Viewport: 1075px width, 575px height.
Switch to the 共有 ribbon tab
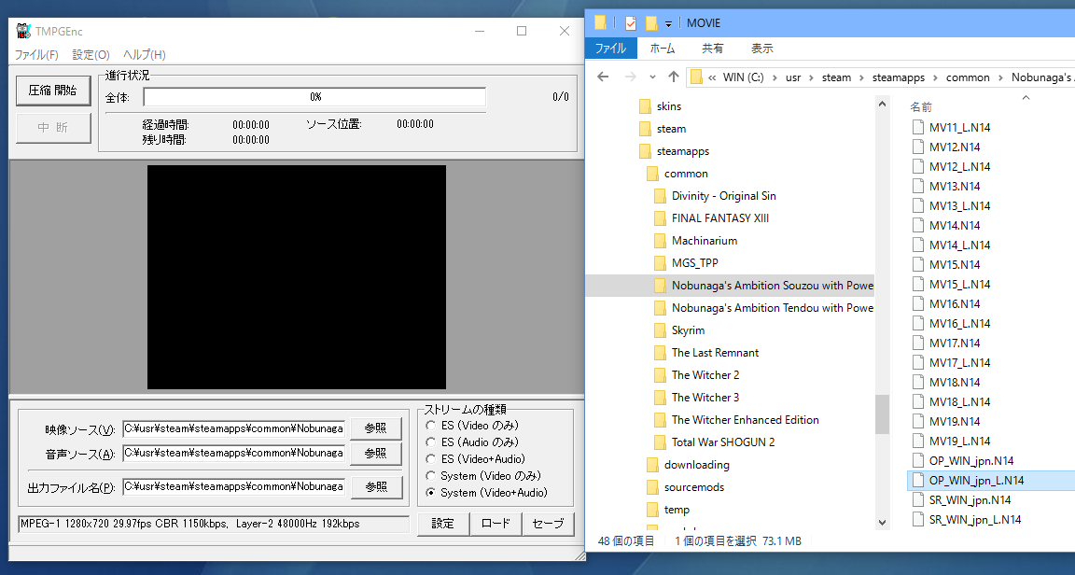click(712, 49)
